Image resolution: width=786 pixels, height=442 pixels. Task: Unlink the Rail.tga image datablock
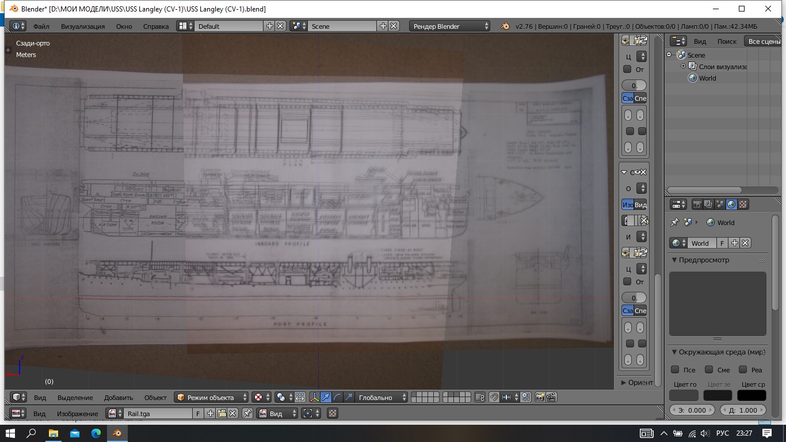click(233, 413)
